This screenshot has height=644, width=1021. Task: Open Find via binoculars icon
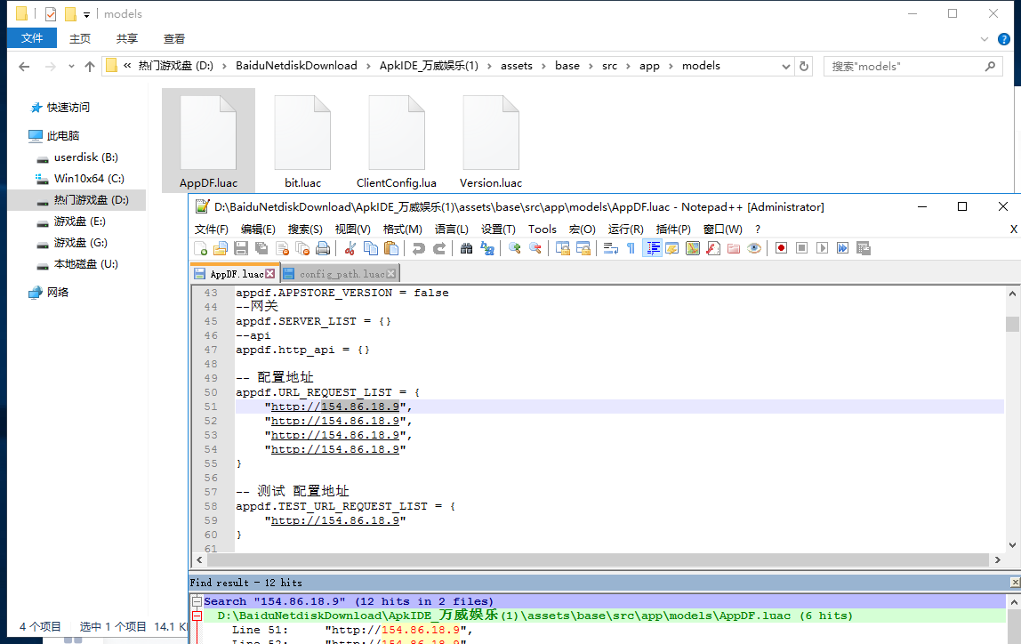[x=466, y=248]
